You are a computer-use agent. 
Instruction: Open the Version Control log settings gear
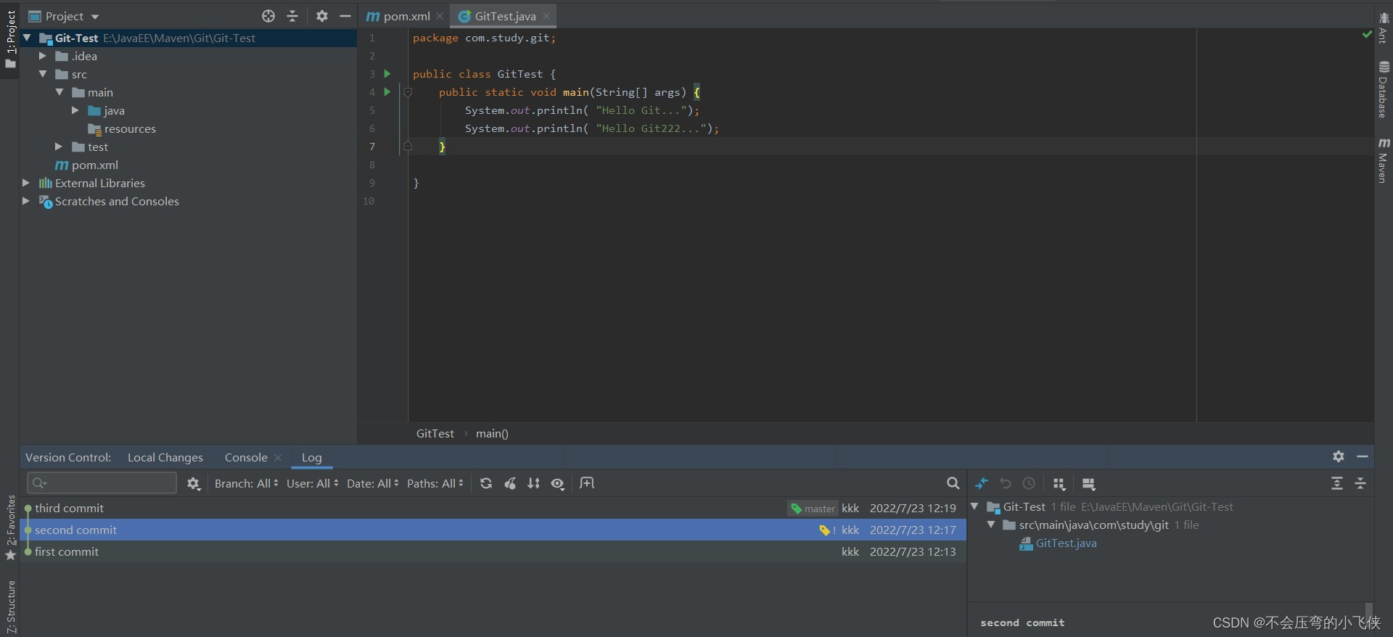(x=194, y=483)
